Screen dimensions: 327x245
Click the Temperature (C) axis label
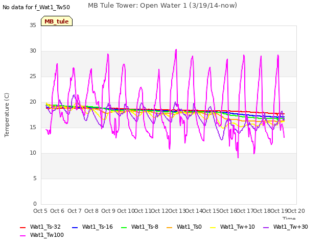7,115
